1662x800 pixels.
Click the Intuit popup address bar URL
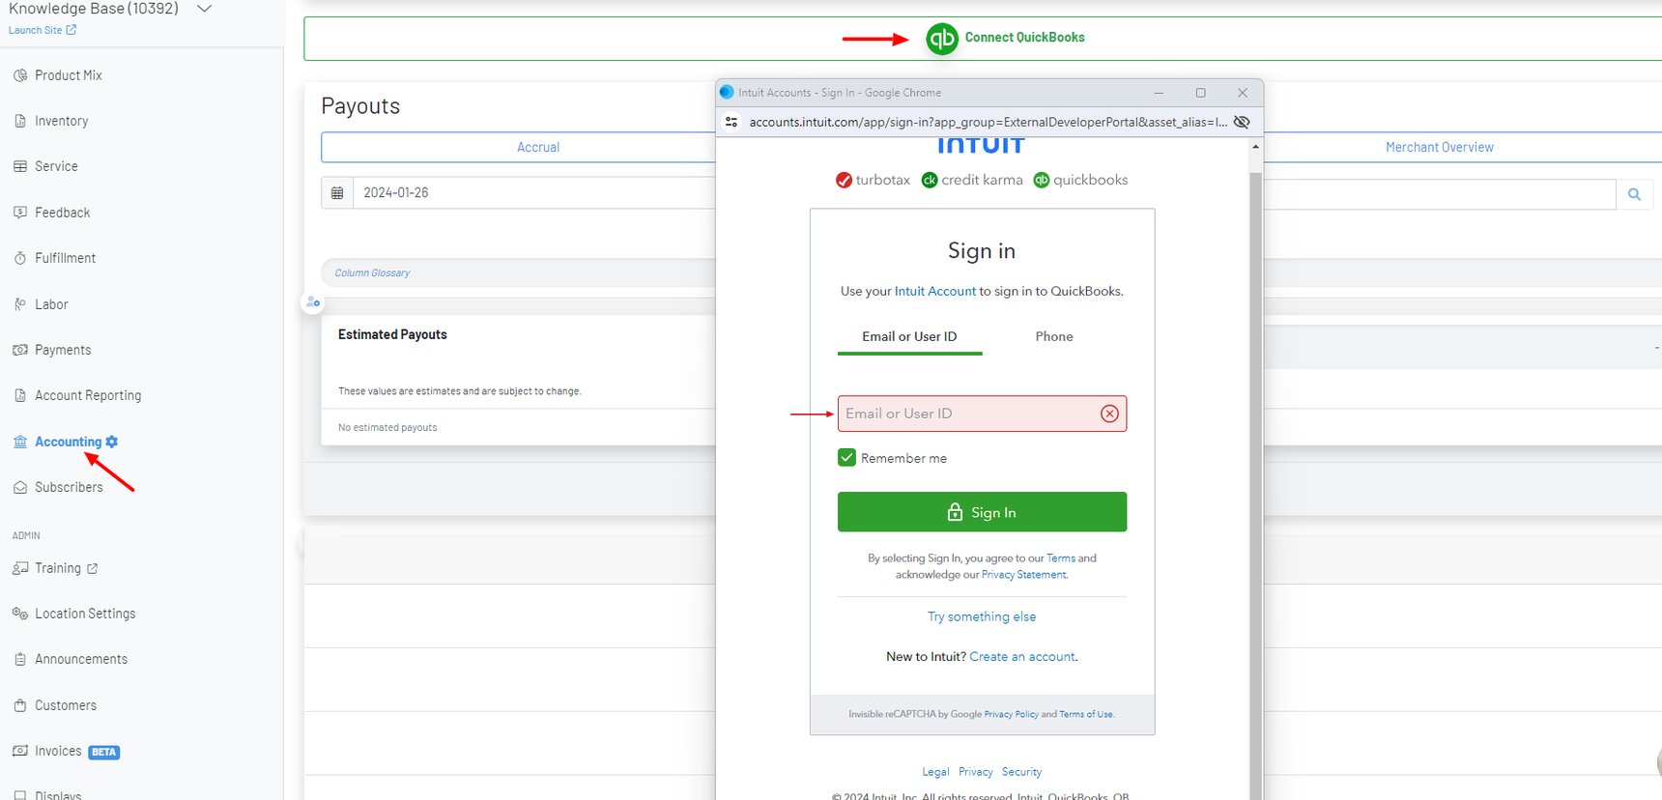pyautogui.click(x=988, y=122)
